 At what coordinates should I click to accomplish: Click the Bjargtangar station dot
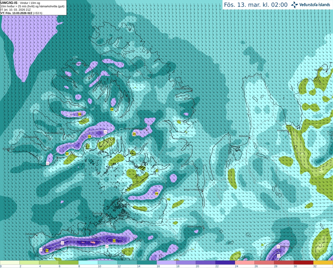[x=8, y=151]
